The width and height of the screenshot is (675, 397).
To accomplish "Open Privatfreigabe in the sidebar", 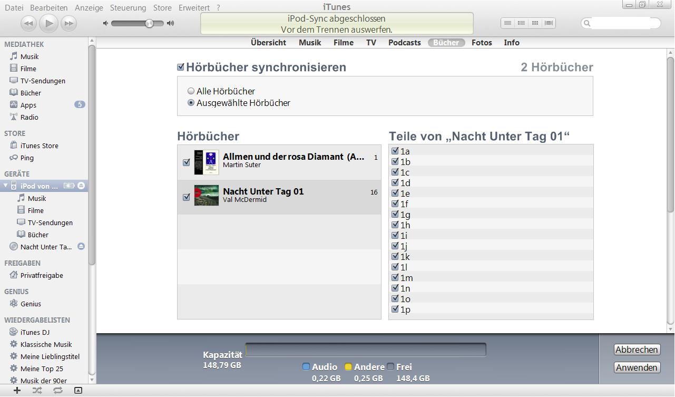I will pyautogui.click(x=42, y=275).
